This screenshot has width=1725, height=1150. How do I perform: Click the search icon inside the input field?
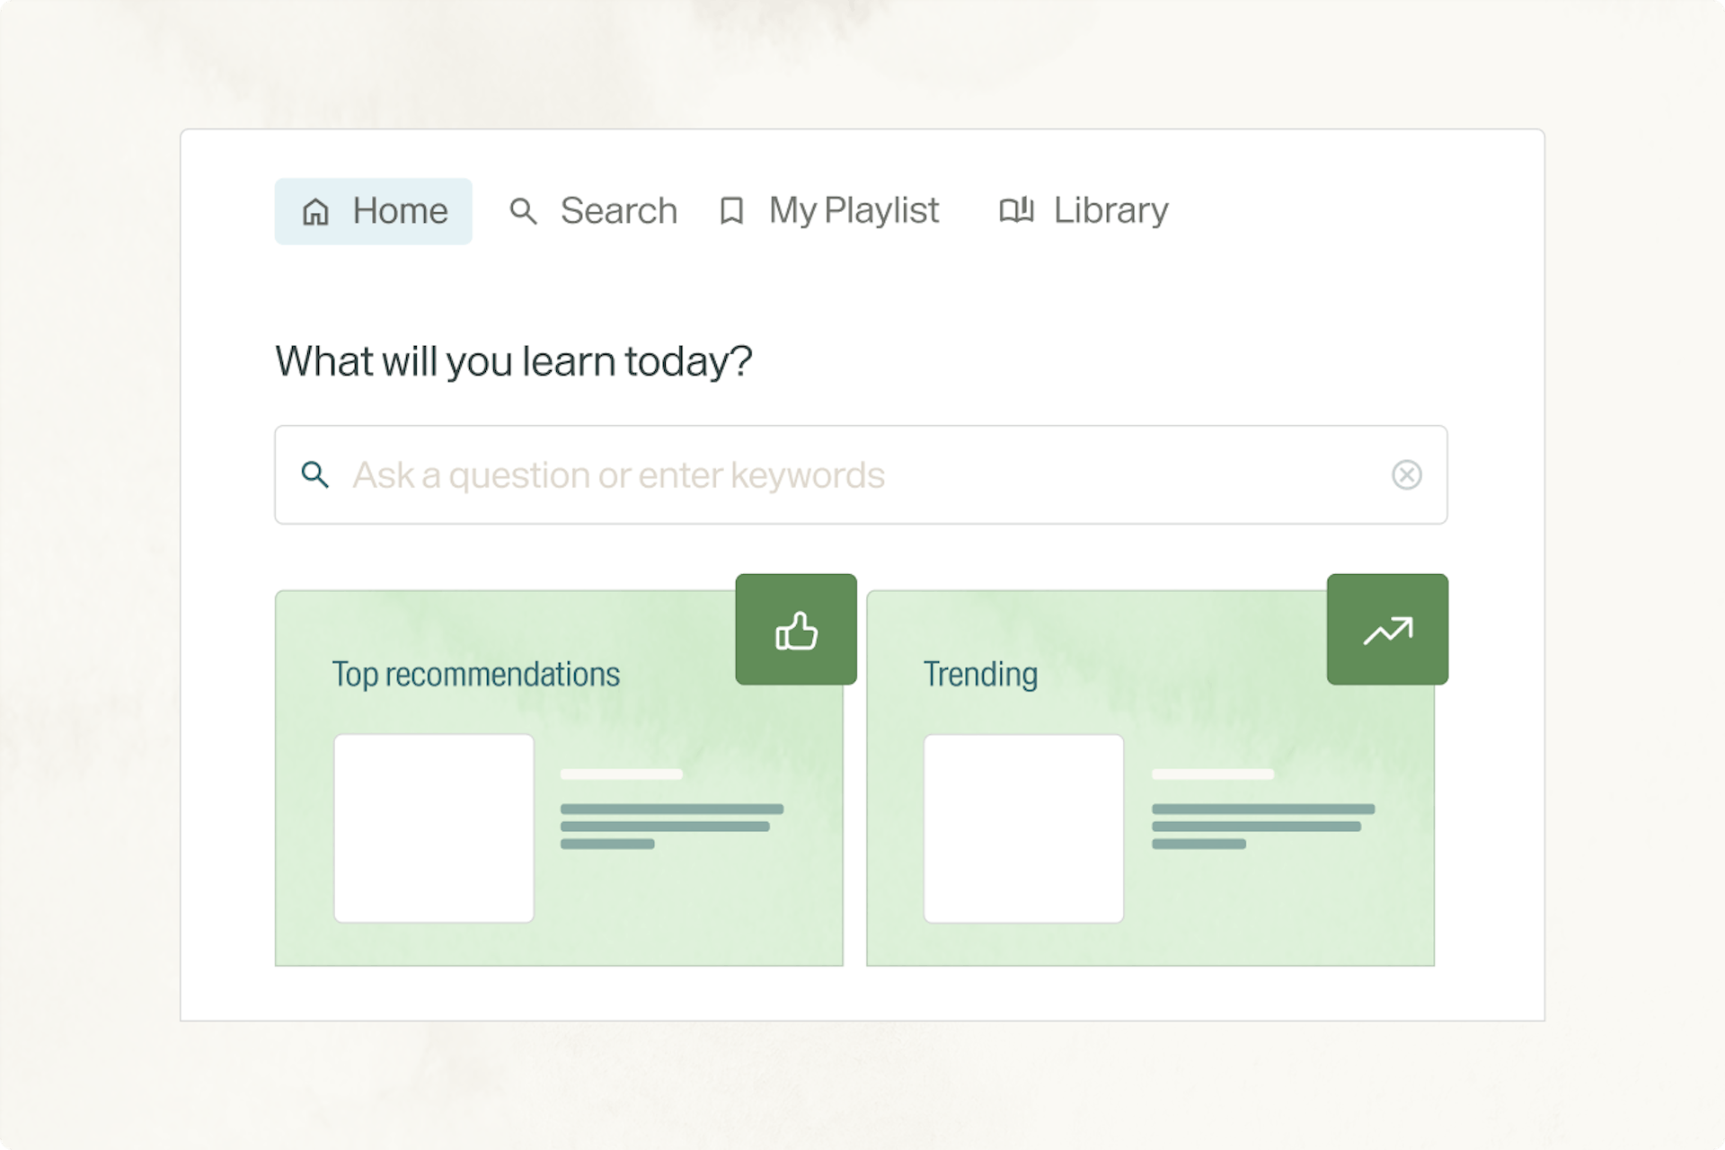(315, 474)
